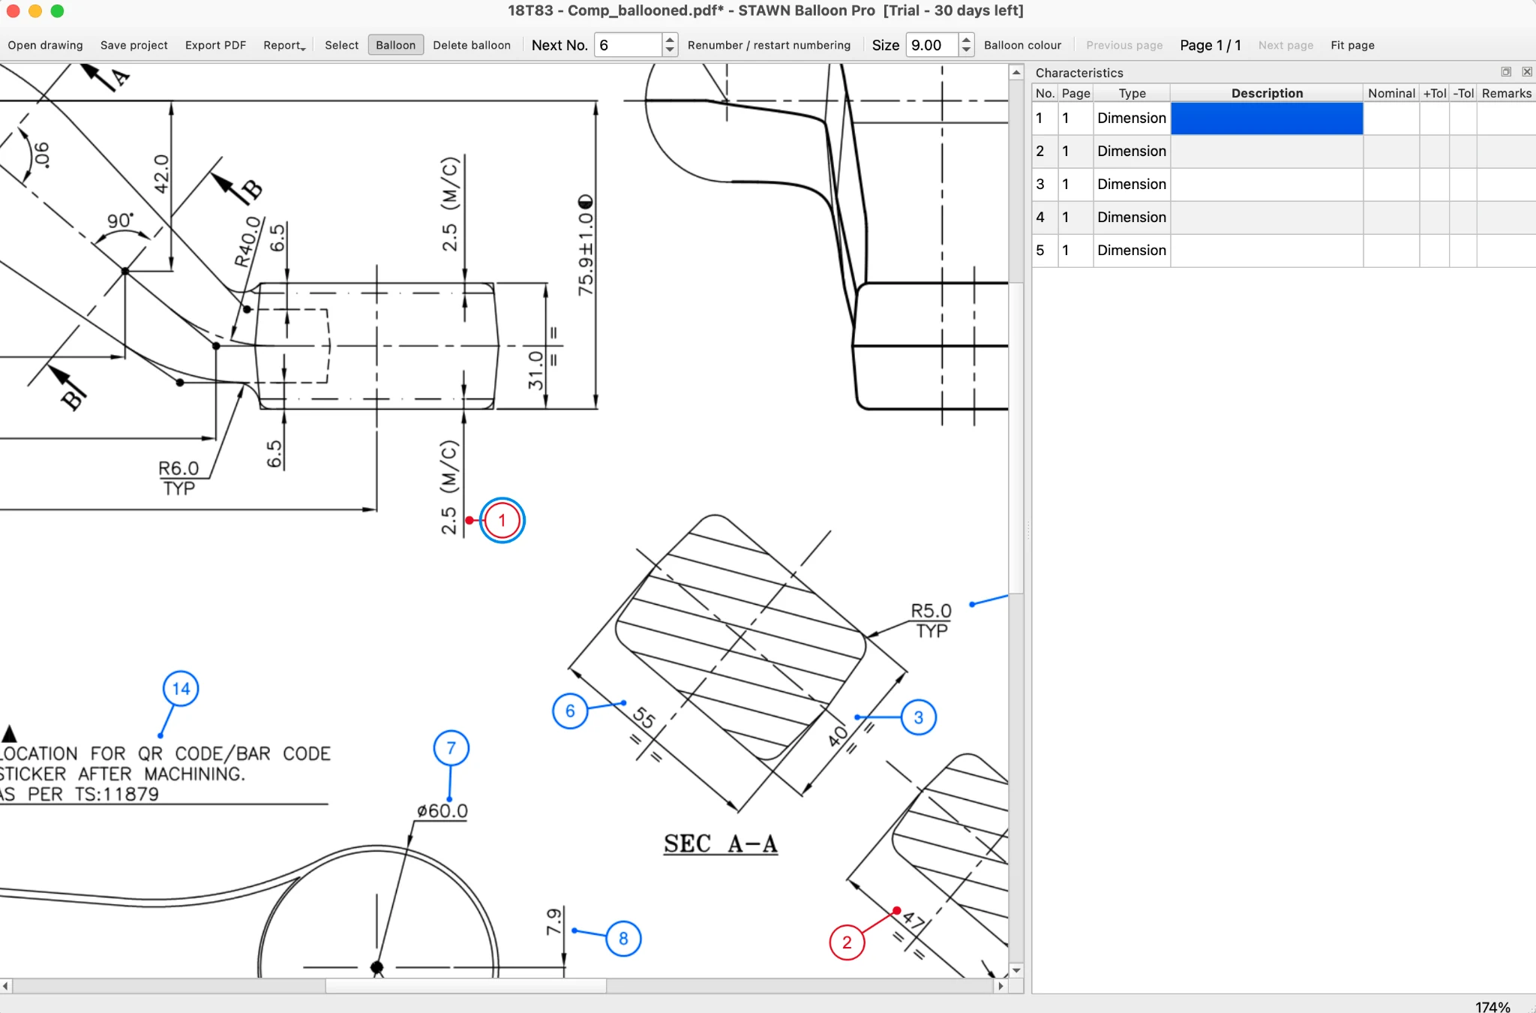Click Save project
The height and width of the screenshot is (1013, 1536).
(134, 45)
